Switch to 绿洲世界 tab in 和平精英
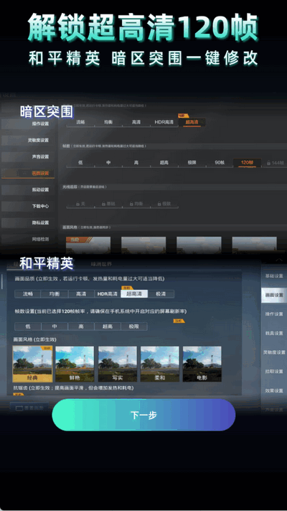This screenshot has width=287, height=511. pyautogui.click(x=100, y=264)
